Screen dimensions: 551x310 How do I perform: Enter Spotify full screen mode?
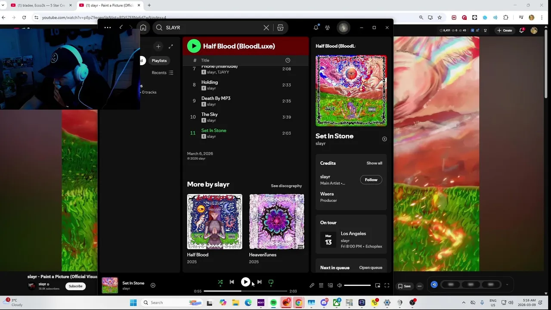click(387, 285)
